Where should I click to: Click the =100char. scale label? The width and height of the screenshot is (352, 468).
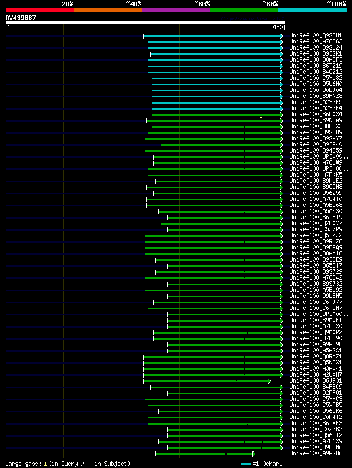[267, 464]
